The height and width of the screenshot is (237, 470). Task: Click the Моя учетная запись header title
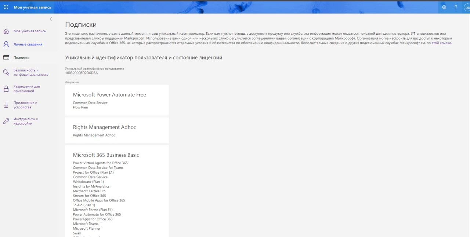[33, 7]
